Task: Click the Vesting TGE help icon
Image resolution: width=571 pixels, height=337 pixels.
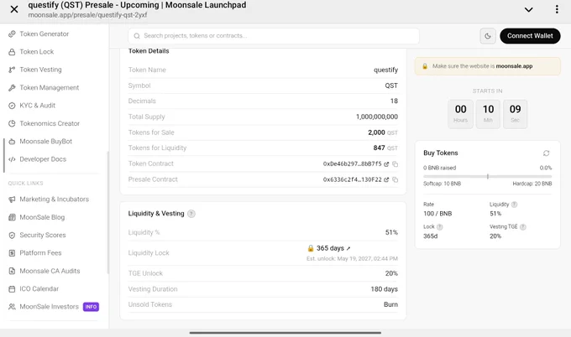Action: click(x=523, y=227)
